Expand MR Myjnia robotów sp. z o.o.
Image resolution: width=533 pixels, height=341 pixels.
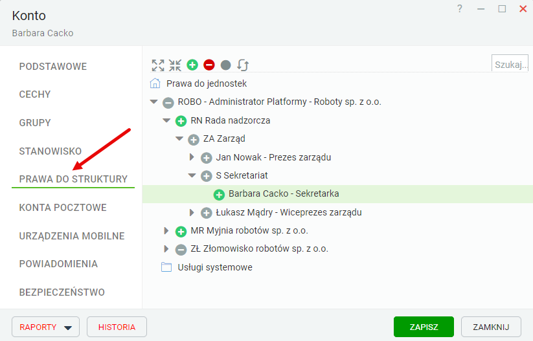(x=166, y=230)
